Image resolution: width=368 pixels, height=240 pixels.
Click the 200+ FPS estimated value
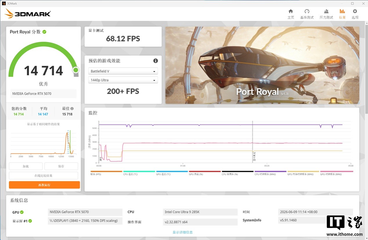123,91
